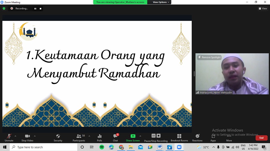Stop the recording in top bar
The height and width of the screenshot is (151, 270).
click(40, 9)
